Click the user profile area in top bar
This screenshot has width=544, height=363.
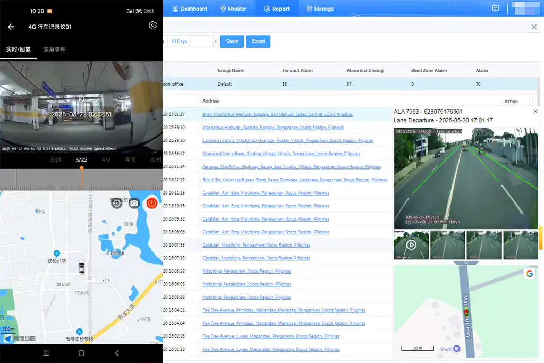(x=525, y=9)
